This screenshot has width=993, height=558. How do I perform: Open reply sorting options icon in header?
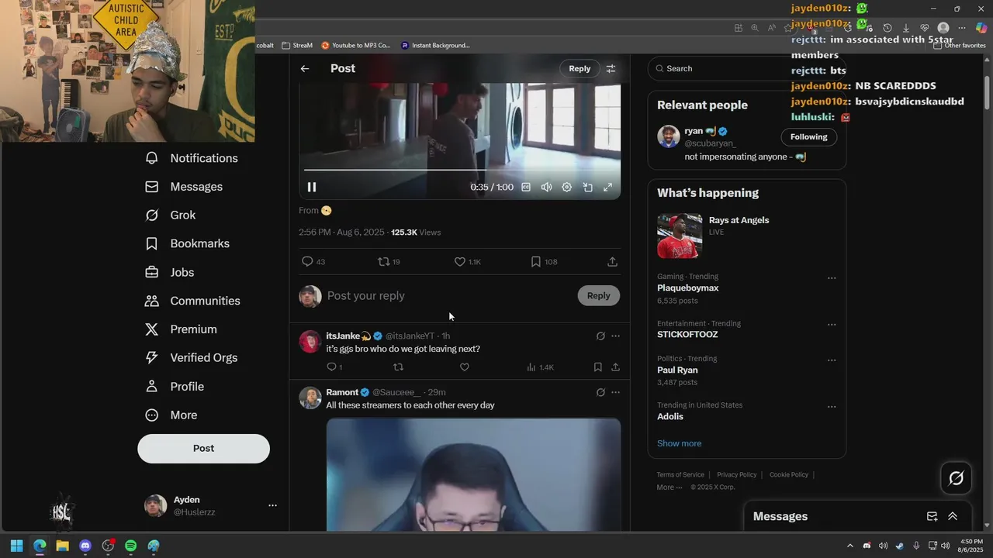tap(611, 68)
